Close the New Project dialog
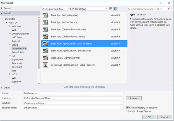Image resolution: width=174 pixels, height=121 pixels. pyautogui.click(x=169, y=3)
